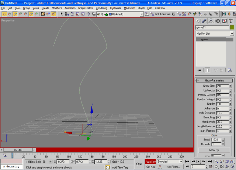Click the Link Constrain toolbar button
Screen dimensions: 236x170
coord(161,14)
